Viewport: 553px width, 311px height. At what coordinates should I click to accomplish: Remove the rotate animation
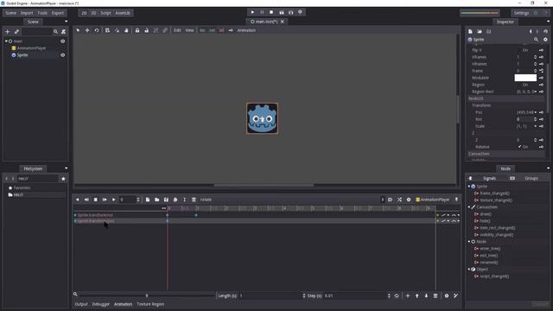(x=194, y=200)
